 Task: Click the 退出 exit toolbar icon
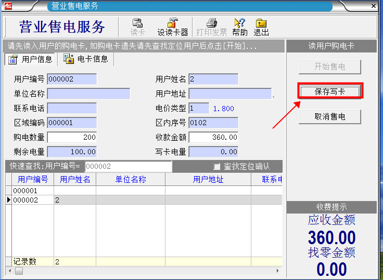[261, 26]
